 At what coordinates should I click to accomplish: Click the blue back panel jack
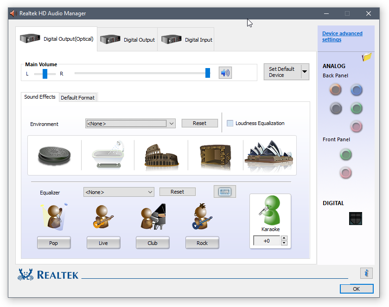[x=357, y=90]
